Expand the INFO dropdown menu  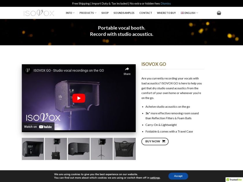point(70,13)
